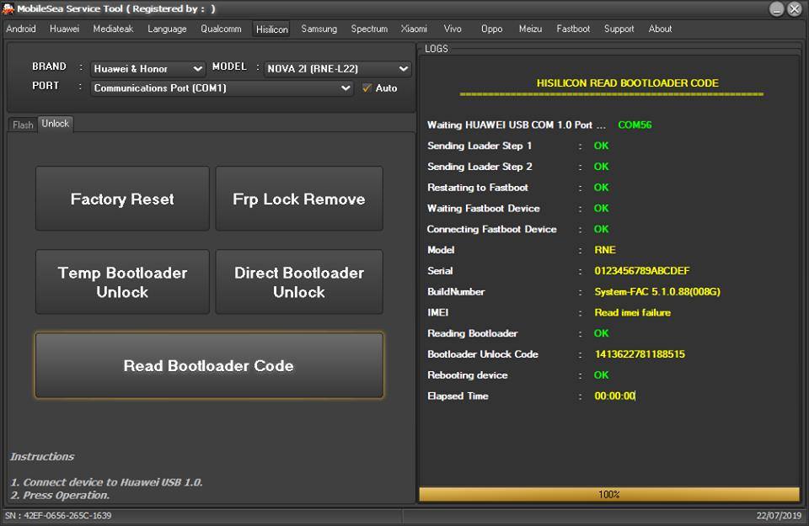Viewport: 809px width, 526px height.
Task: Click the bootloader unlock code 1413622781188515
Action: [x=640, y=354]
